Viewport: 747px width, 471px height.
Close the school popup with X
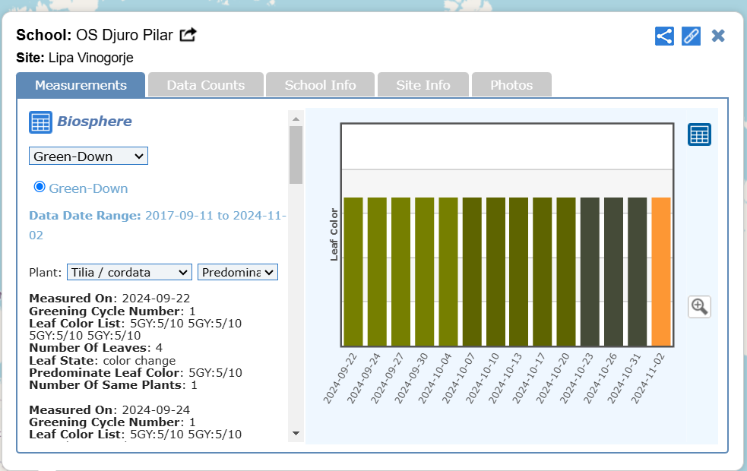coord(718,36)
